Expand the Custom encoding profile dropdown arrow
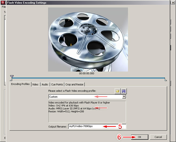This screenshot has width=176, height=142. tap(124, 97)
